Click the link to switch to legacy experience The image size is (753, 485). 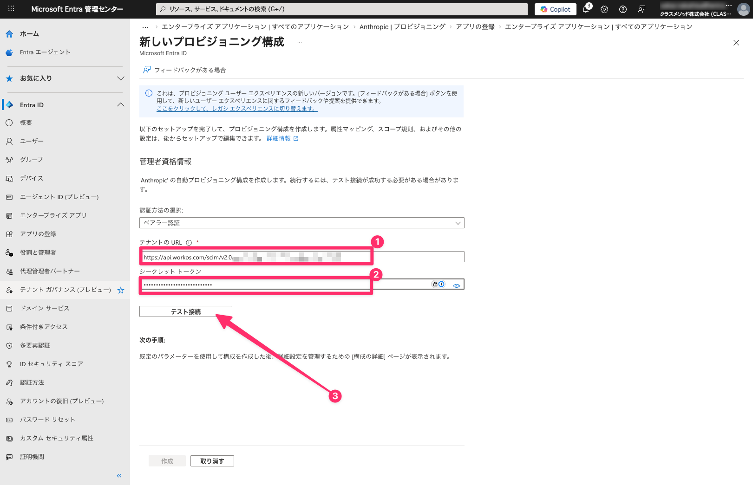(237, 109)
